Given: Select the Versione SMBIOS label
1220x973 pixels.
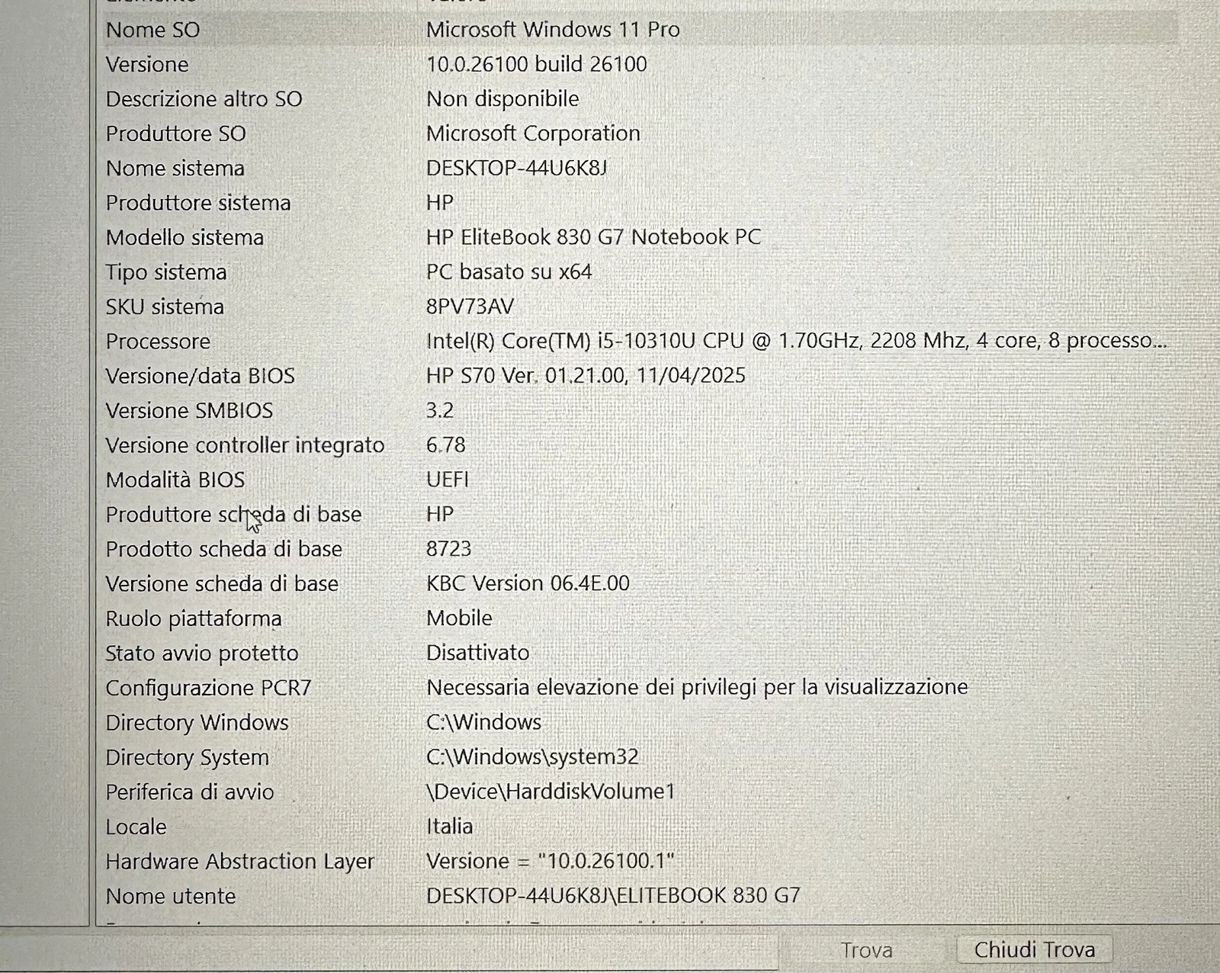Looking at the screenshot, I should pos(189,411).
